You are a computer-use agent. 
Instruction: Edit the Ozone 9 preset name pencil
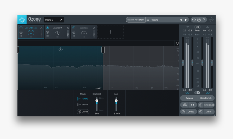61,20
